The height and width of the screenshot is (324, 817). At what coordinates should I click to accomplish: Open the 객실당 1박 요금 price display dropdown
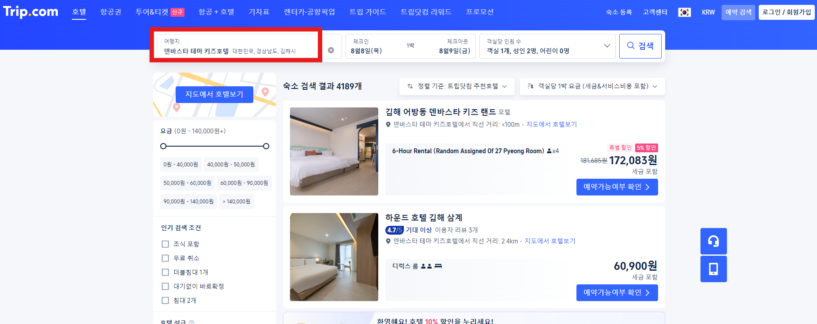point(592,86)
